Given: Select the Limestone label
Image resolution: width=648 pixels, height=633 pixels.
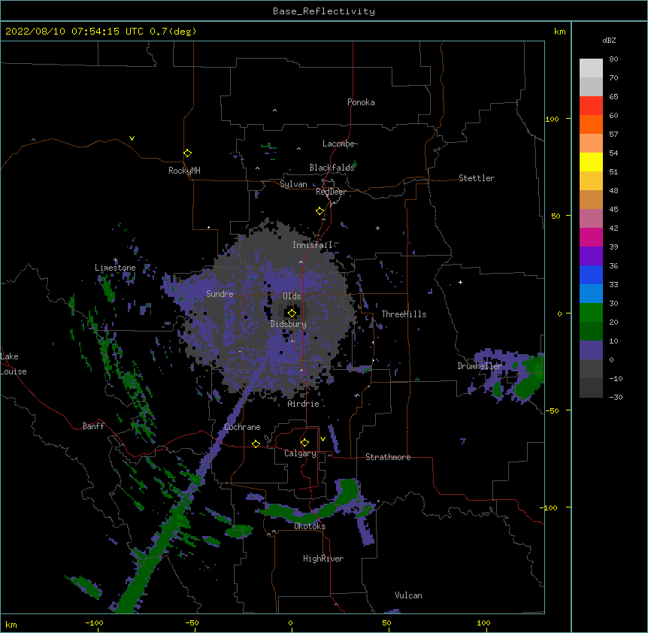Looking at the screenshot, I should coord(115,268).
